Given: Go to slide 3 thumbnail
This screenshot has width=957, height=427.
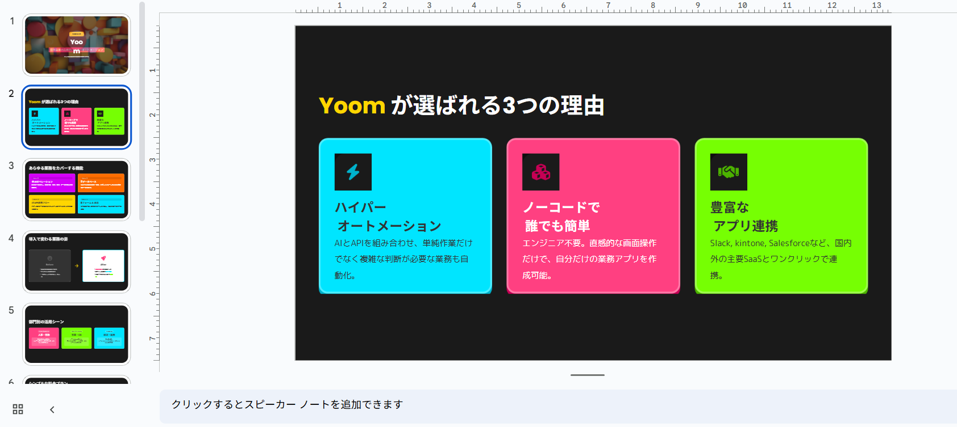Looking at the screenshot, I should [77, 189].
